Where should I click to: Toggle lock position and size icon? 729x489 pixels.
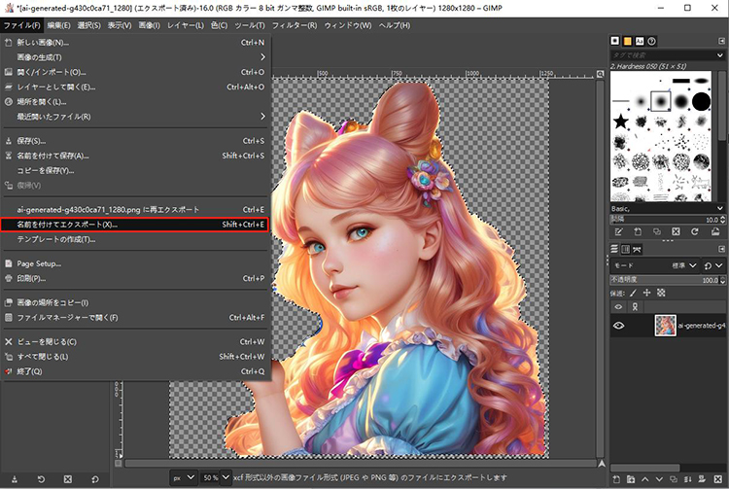point(647,292)
